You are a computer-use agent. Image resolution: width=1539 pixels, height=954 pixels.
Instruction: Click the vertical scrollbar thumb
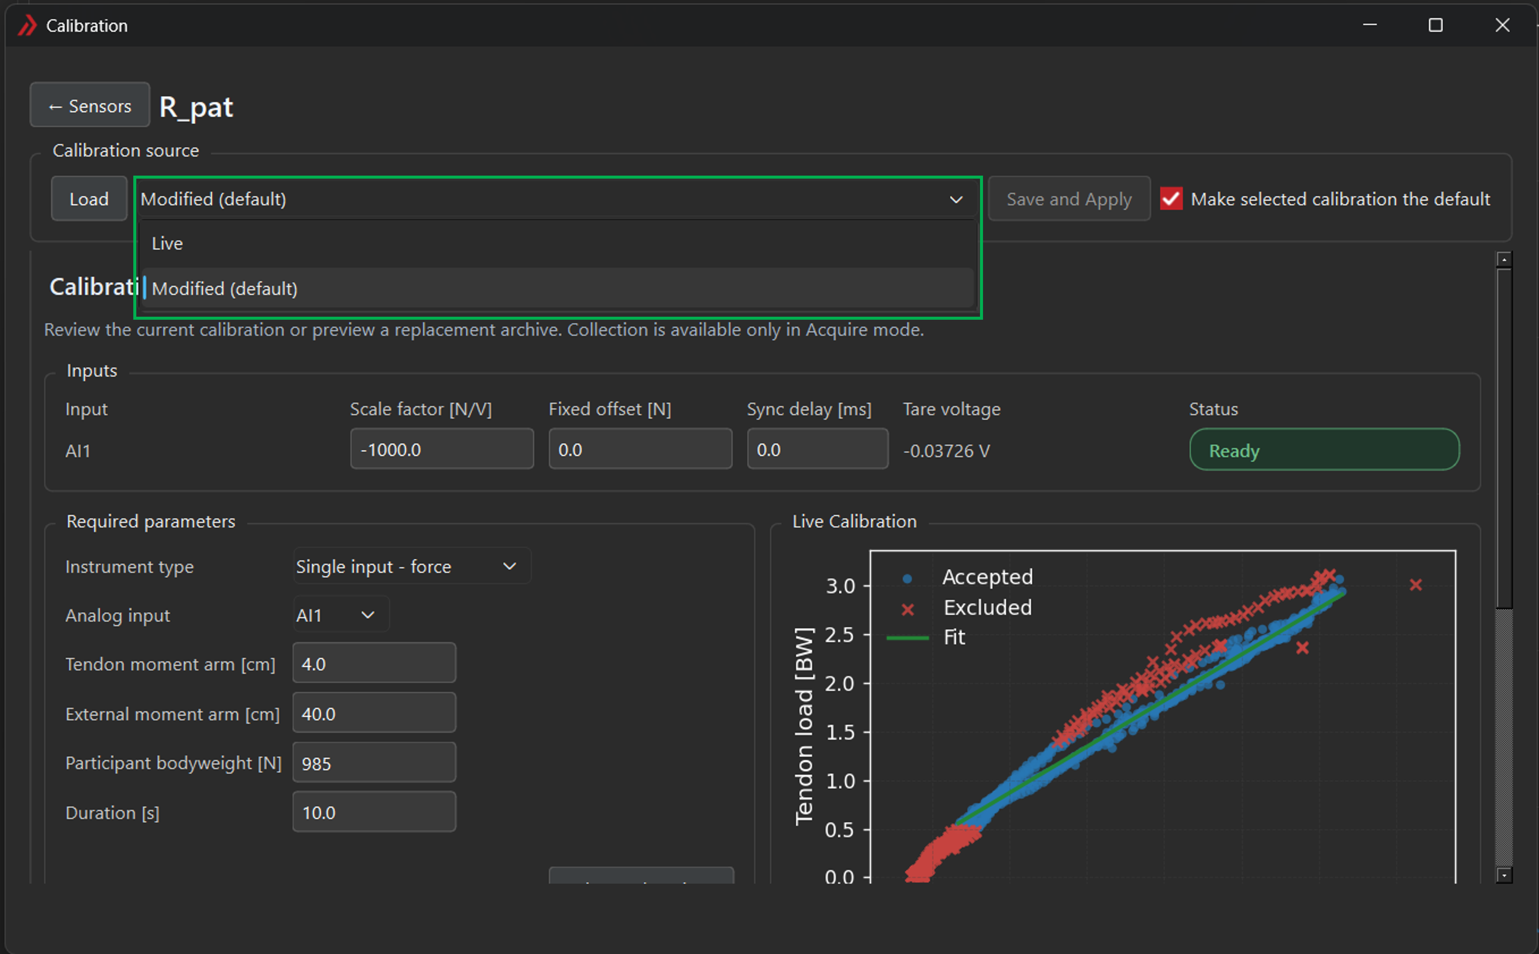1504,438
